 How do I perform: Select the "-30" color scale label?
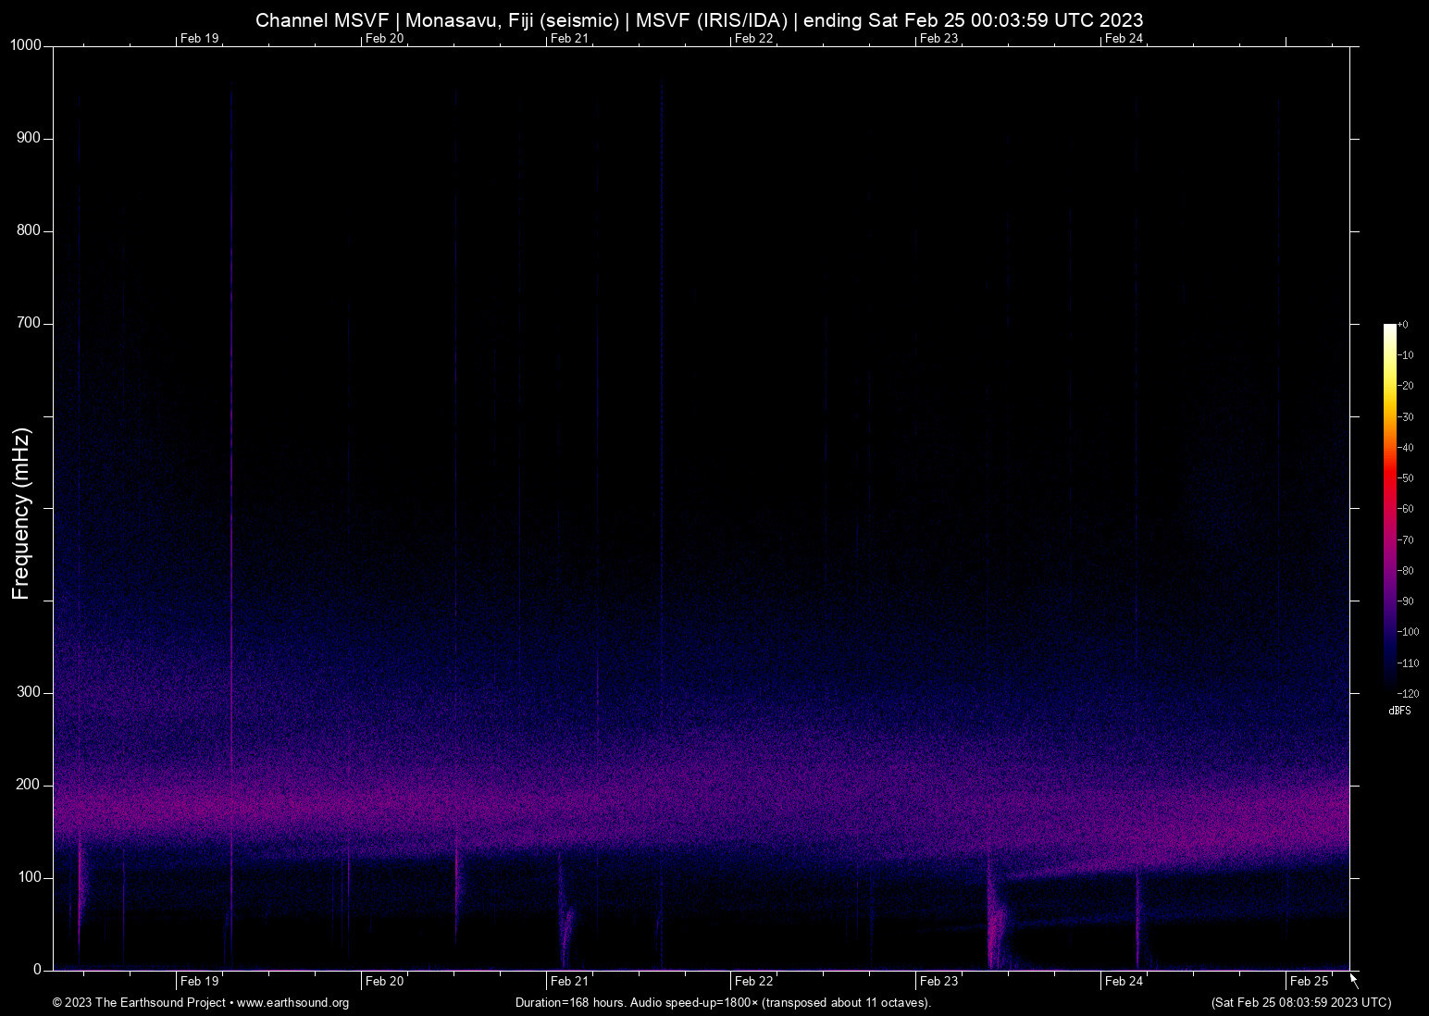click(1406, 417)
